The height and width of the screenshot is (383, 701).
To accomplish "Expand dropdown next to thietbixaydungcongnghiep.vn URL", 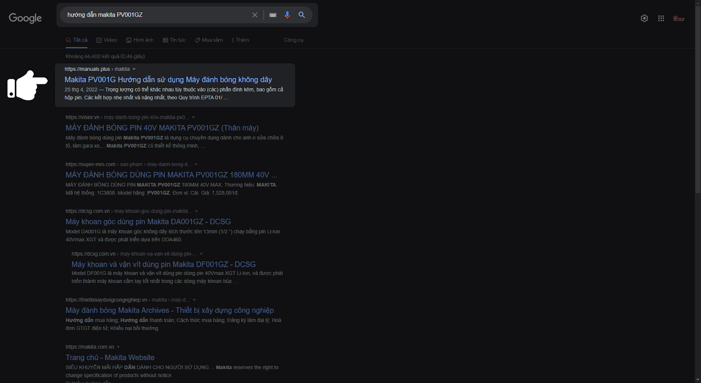I will pyautogui.click(x=194, y=300).
